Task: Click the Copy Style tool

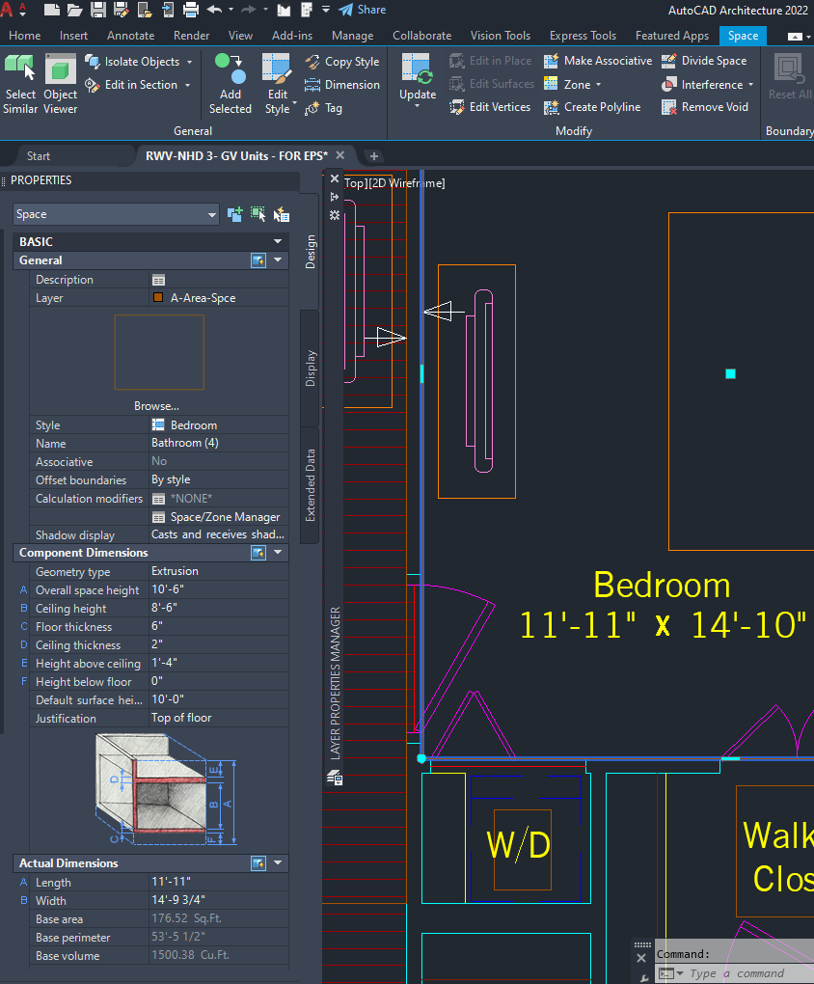Action: (342, 62)
